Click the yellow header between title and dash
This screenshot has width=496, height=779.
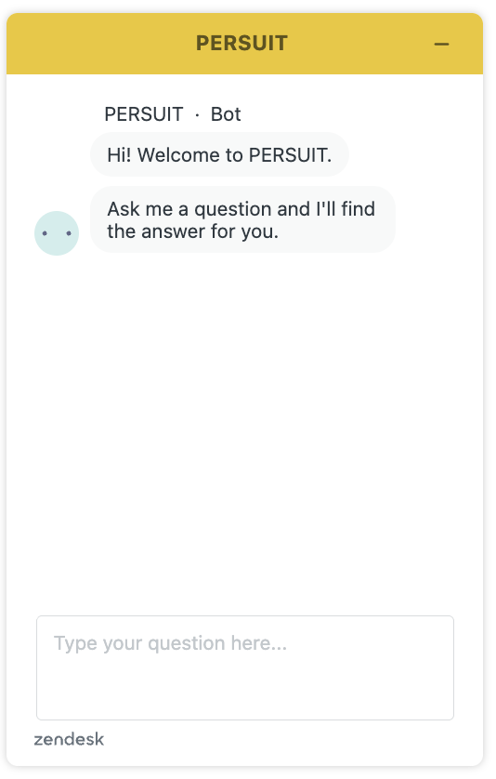[x=360, y=44]
